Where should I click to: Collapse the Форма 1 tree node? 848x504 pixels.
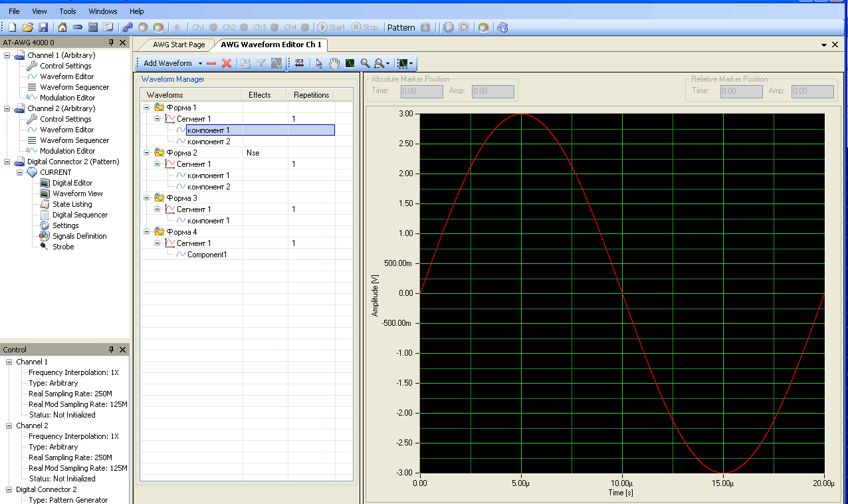pyautogui.click(x=146, y=107)
